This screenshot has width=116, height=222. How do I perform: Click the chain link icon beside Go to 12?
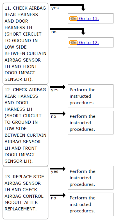pyautogui.click(x=73, y=42)
